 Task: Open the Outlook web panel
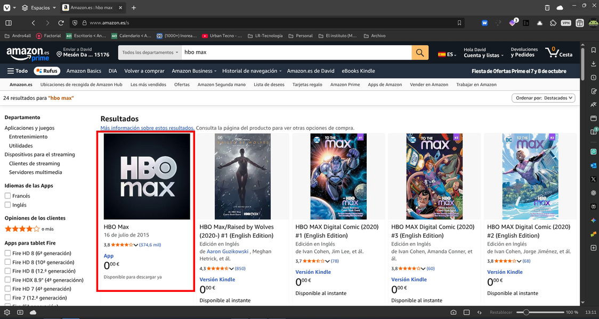pyautogui.click(x=593, y=165)
